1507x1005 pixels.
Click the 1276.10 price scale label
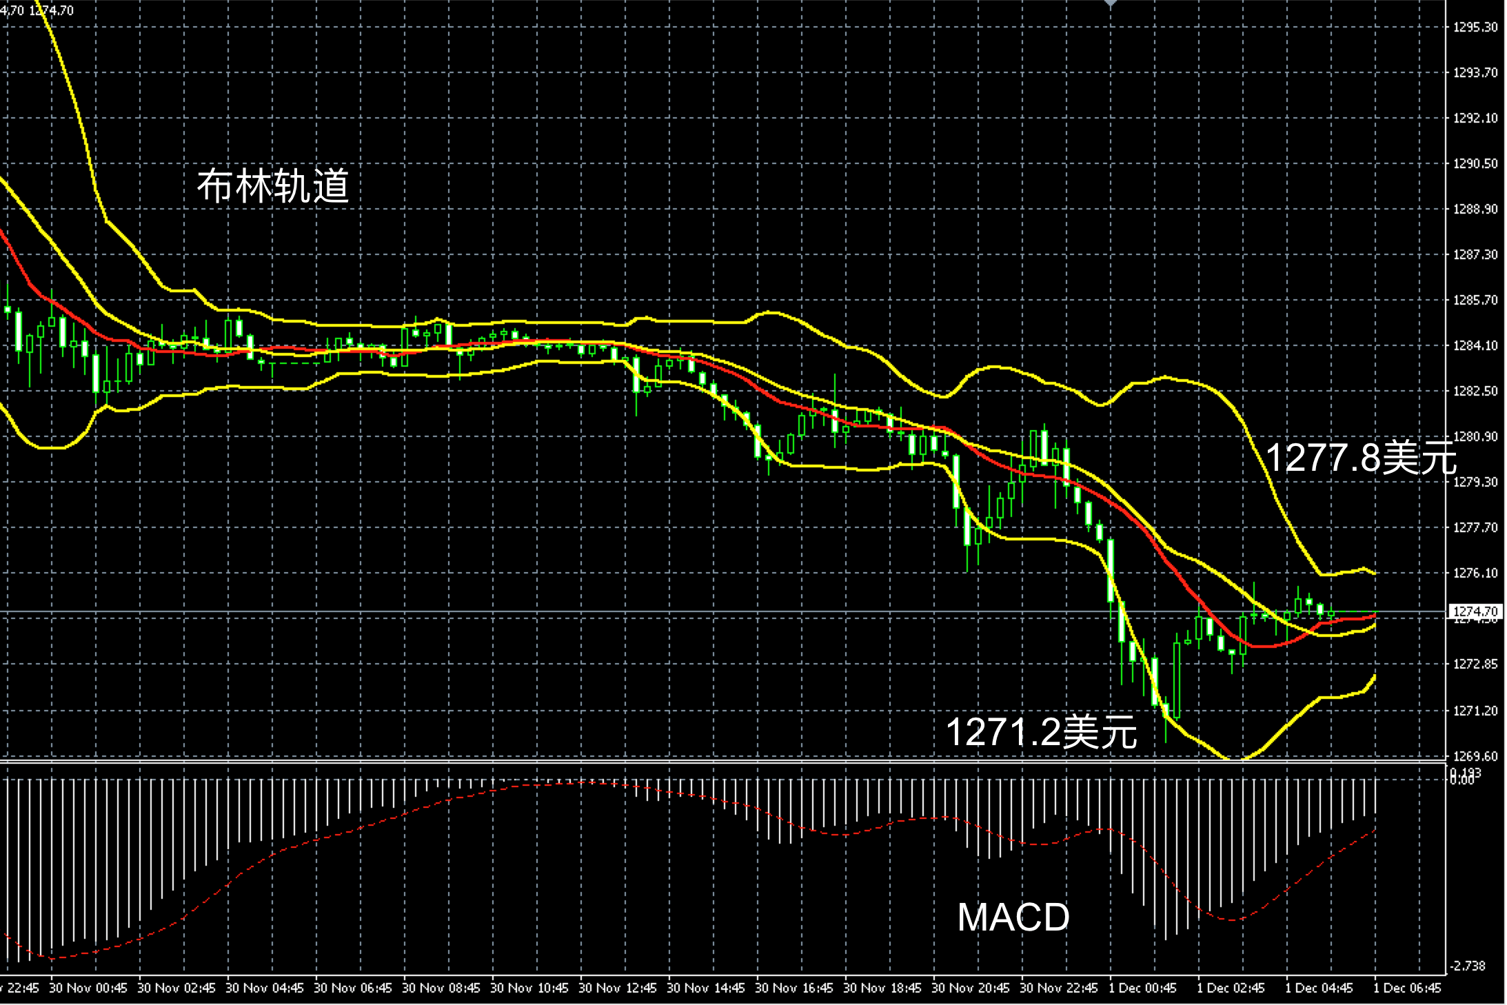pos(1475,573)
